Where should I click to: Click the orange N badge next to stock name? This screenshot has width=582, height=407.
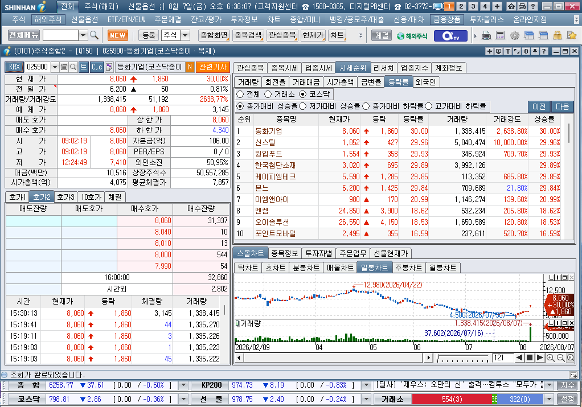tap(190, 67)
